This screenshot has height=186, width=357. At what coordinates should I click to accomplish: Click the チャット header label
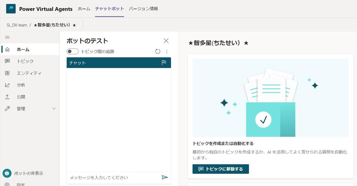[x=77, y=63]
